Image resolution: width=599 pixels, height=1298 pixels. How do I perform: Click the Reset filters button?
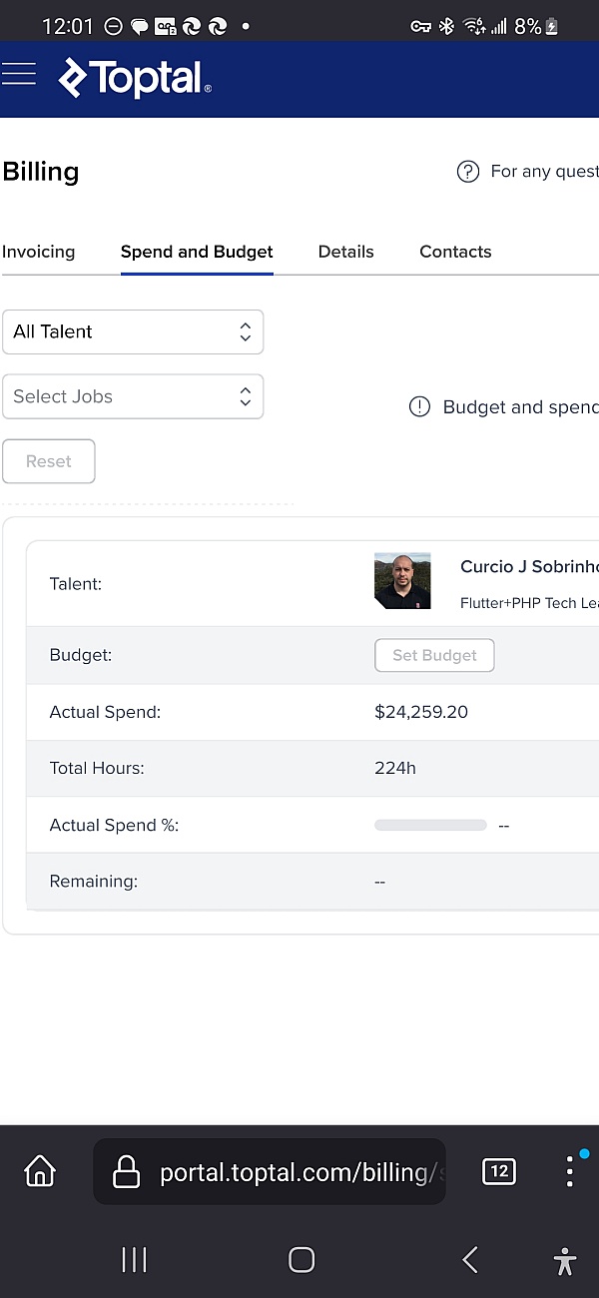tap(49, 461)
